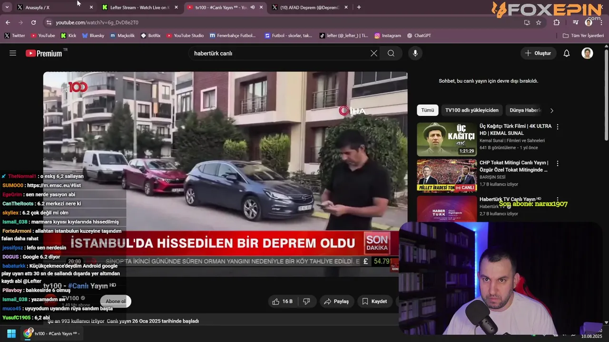The image size is (609, 342).
Task: Visit the Kemal Sunal channel link
Action: tap(512, 141)
